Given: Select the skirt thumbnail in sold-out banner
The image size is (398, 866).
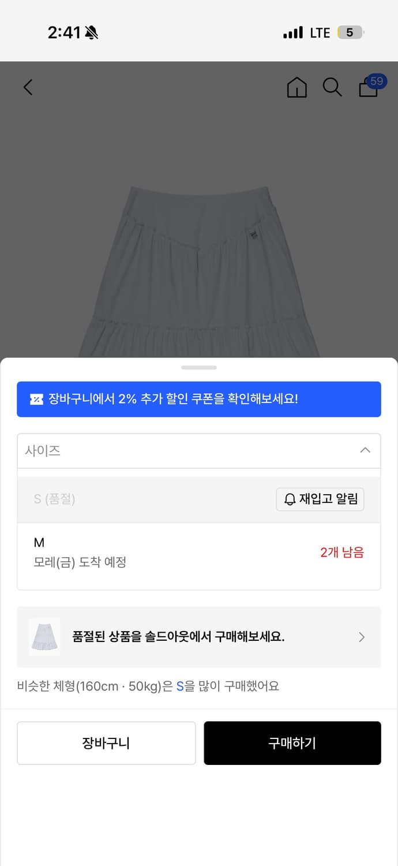Looking at the screenshot, I should 44,637.
